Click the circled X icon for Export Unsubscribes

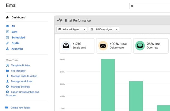point(7,92)
